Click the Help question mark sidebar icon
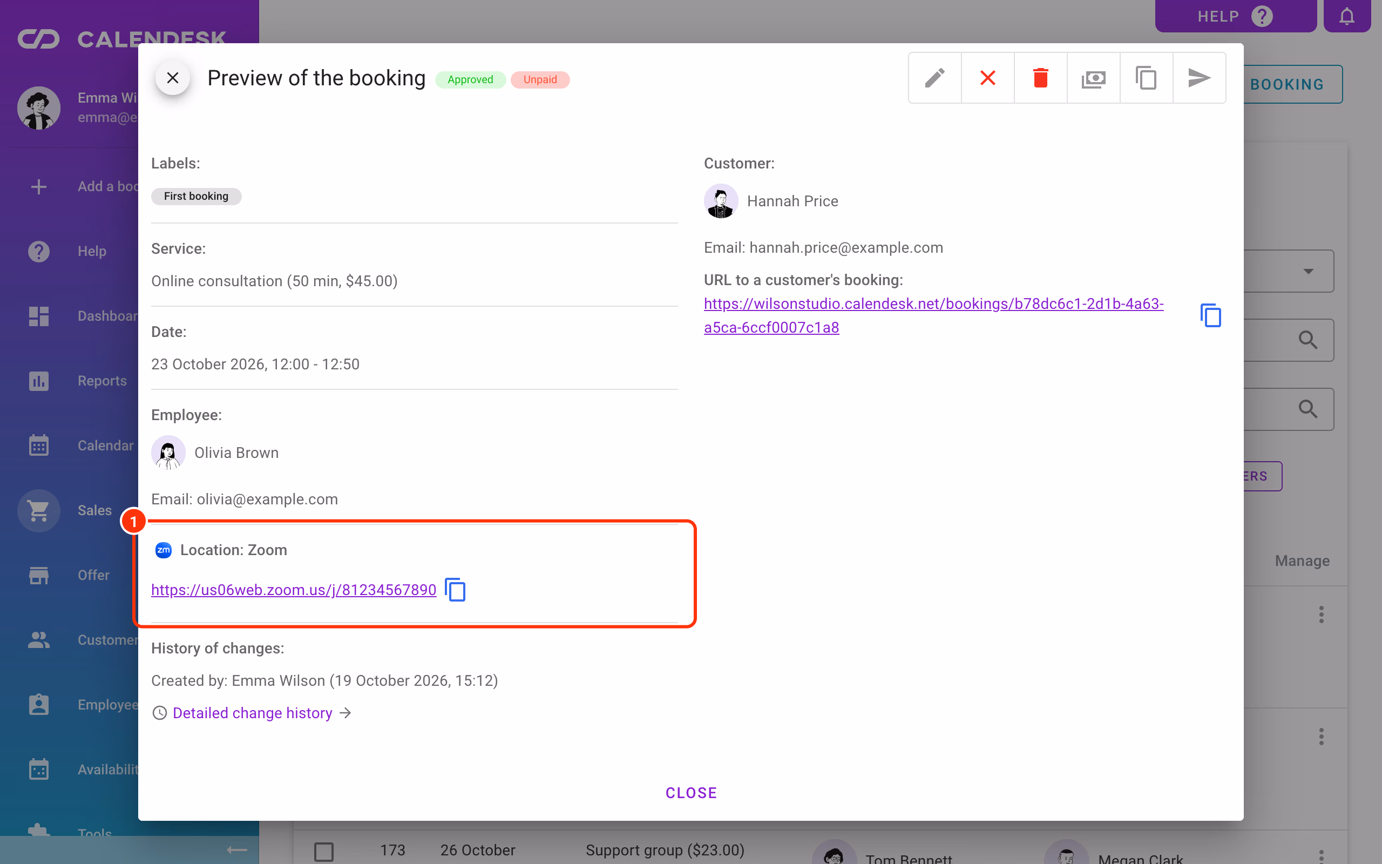Screen dimensions: 1382x864 pos(39,251)
